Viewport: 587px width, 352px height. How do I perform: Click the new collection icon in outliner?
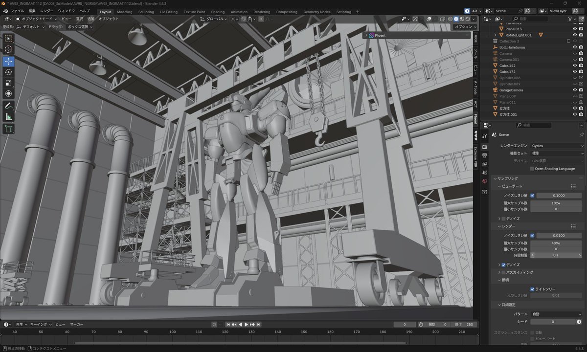coord(582,19)
